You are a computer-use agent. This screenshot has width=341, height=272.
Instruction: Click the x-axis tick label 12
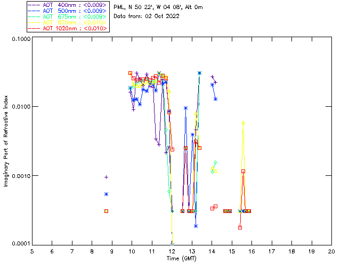pyautogui.click(x=172, y=251)
